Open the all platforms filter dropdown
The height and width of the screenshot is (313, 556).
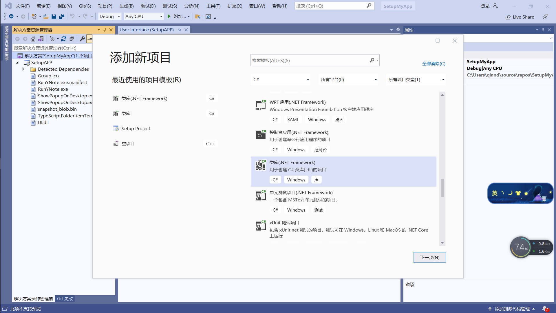pyautogui.click(x=348, y=80)
